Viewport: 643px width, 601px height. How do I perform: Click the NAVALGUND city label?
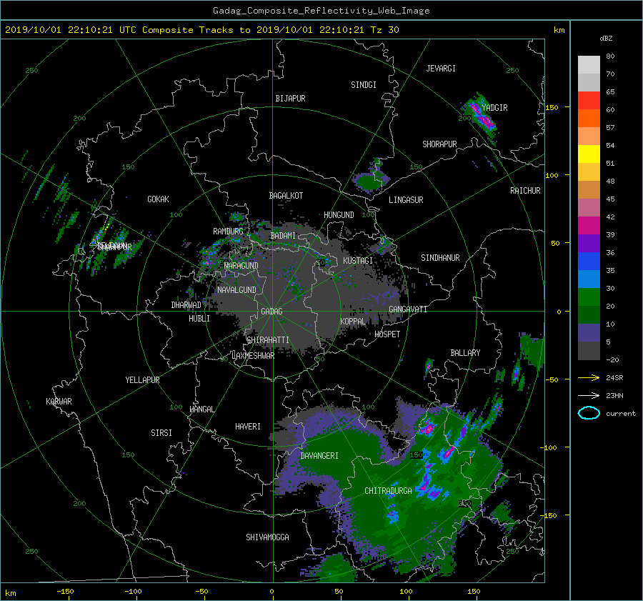click(236, 290)
